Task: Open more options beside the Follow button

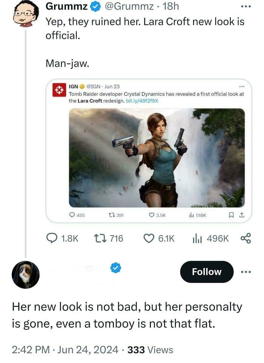Action: 246,272
